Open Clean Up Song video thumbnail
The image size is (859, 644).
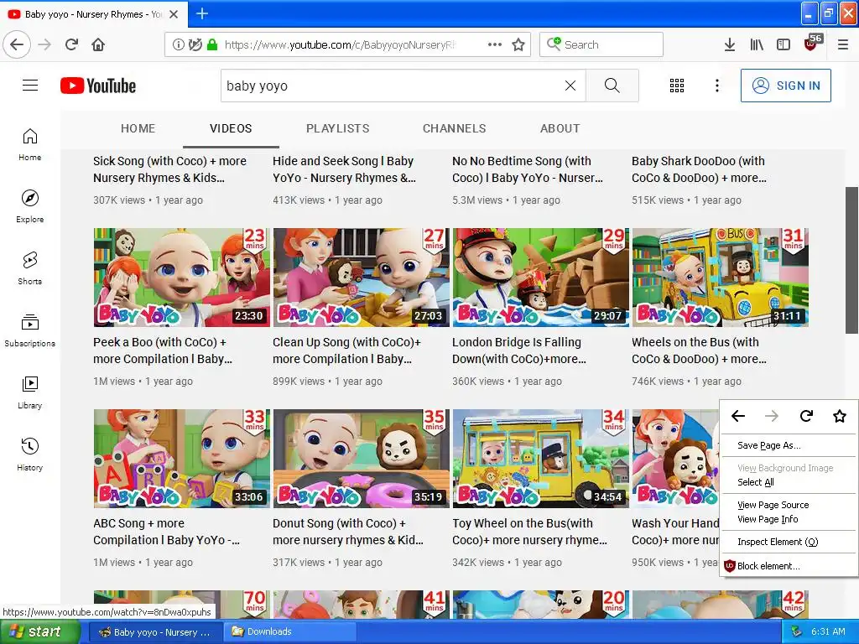(361, 277)
